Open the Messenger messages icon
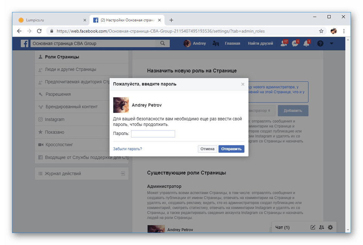363x245 pixels. (x=295, y=44)
